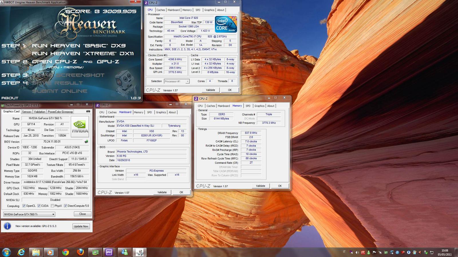Click the blue lightning bolt tray icon
This screenshot has height=257, width=458.
click(408, 252)
